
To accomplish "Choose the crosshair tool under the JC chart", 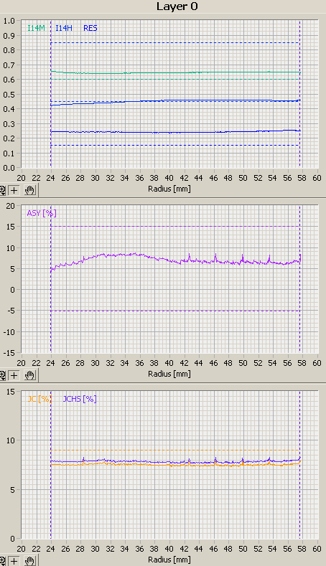I will tap(14, 560).
